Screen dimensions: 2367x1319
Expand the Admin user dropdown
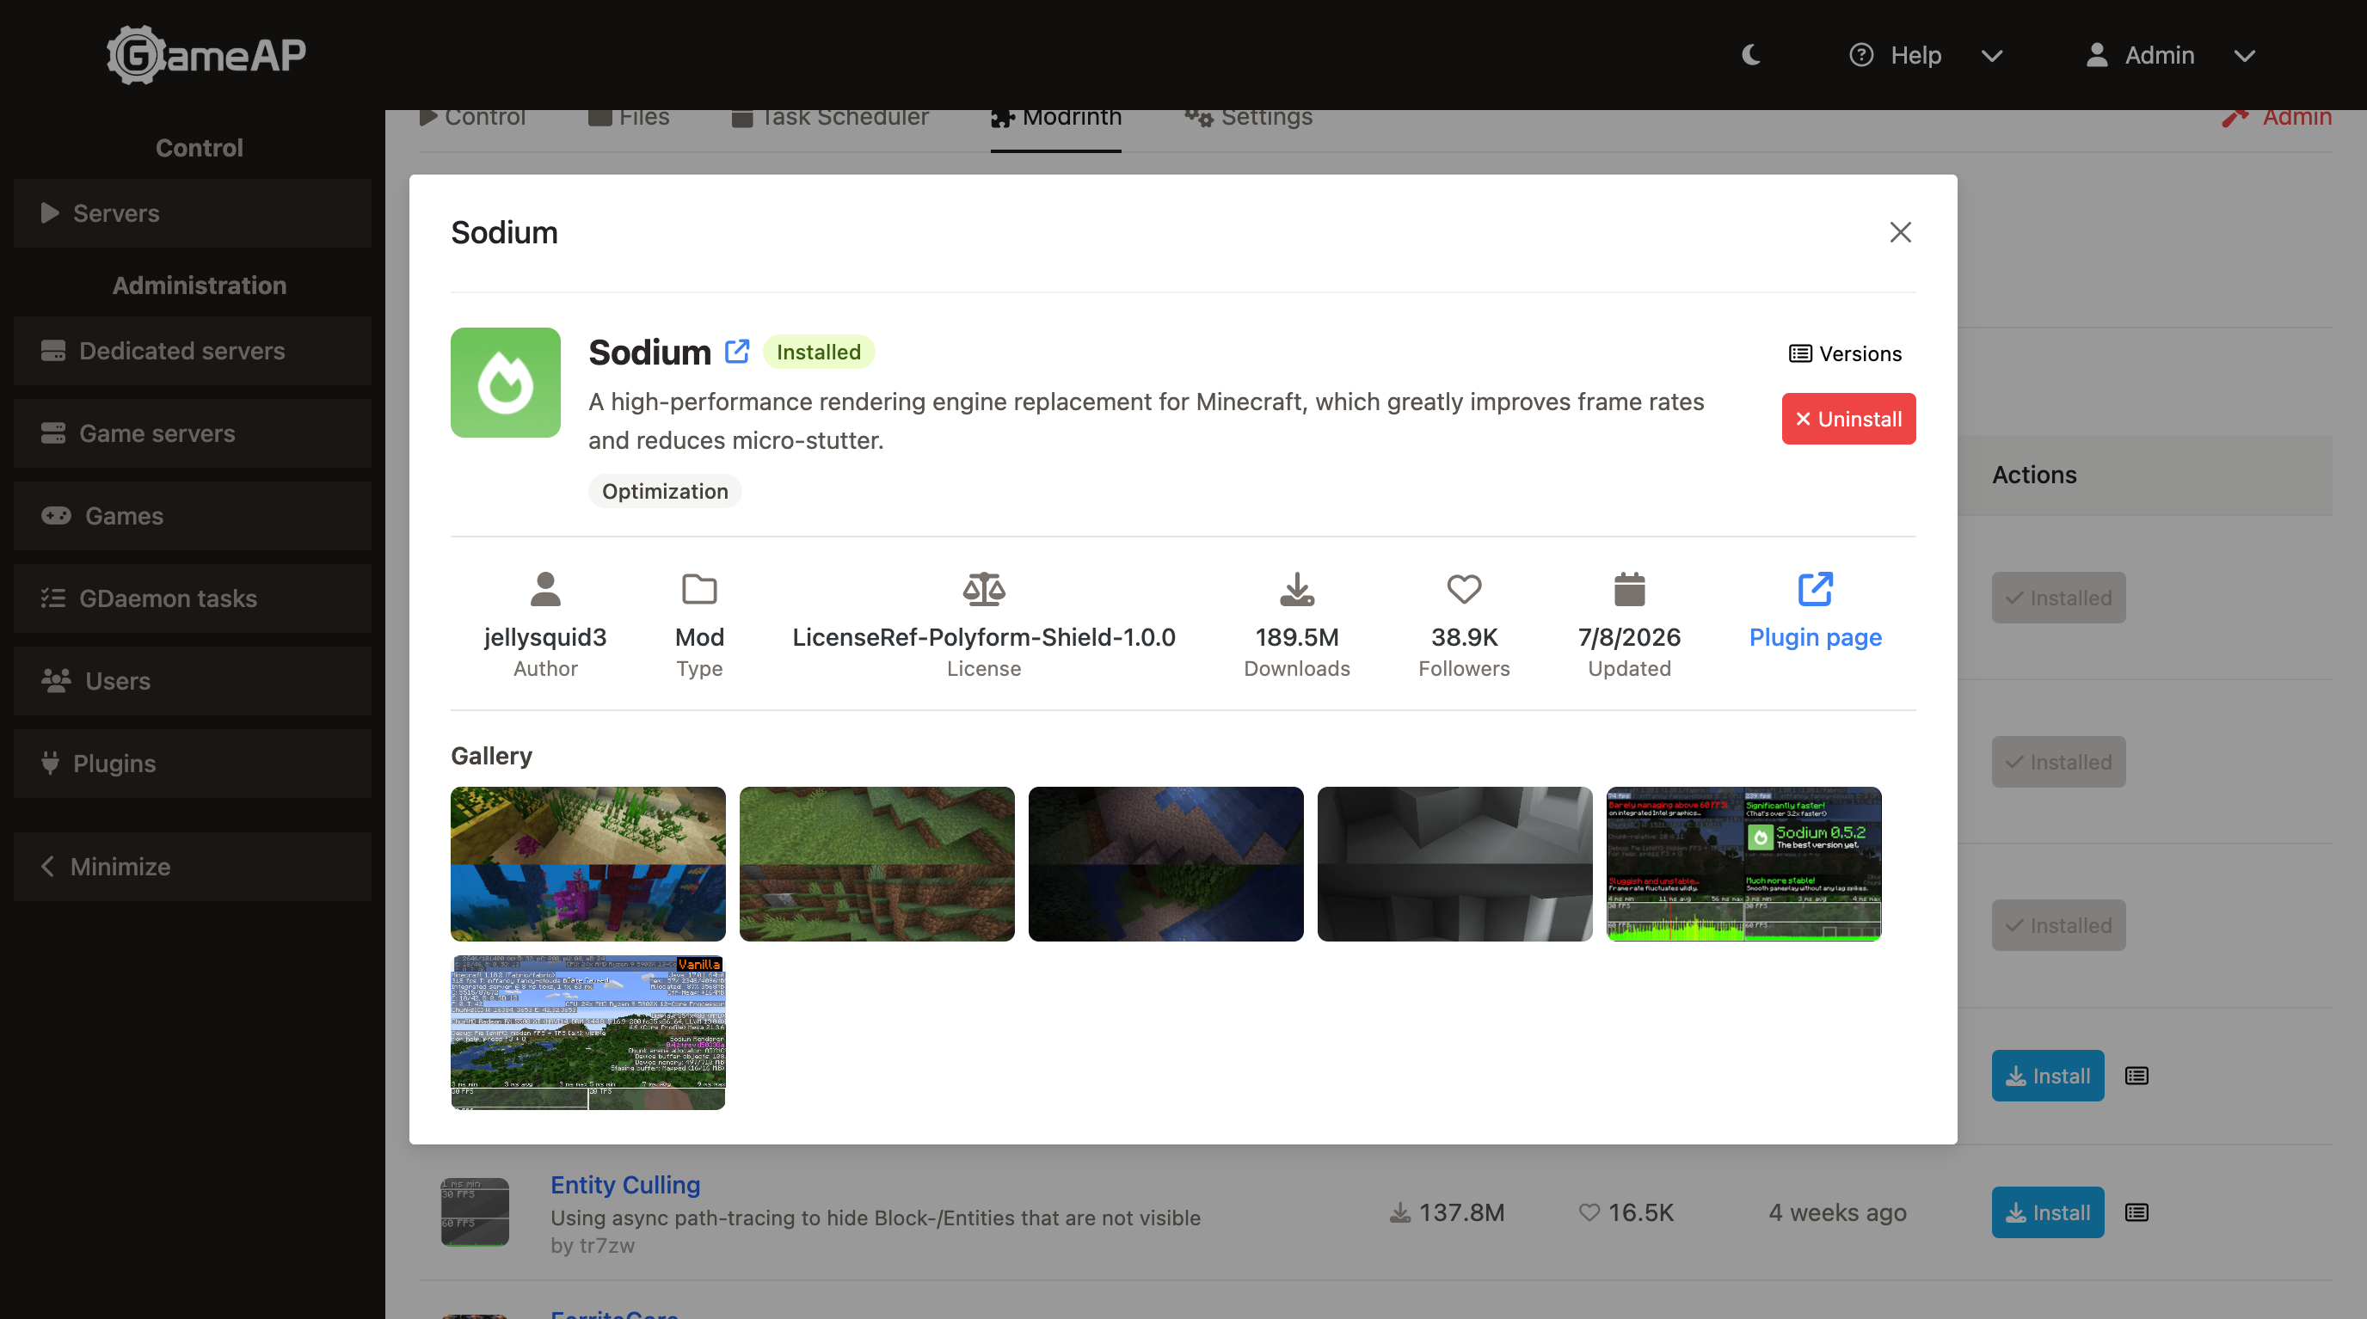2169,55
